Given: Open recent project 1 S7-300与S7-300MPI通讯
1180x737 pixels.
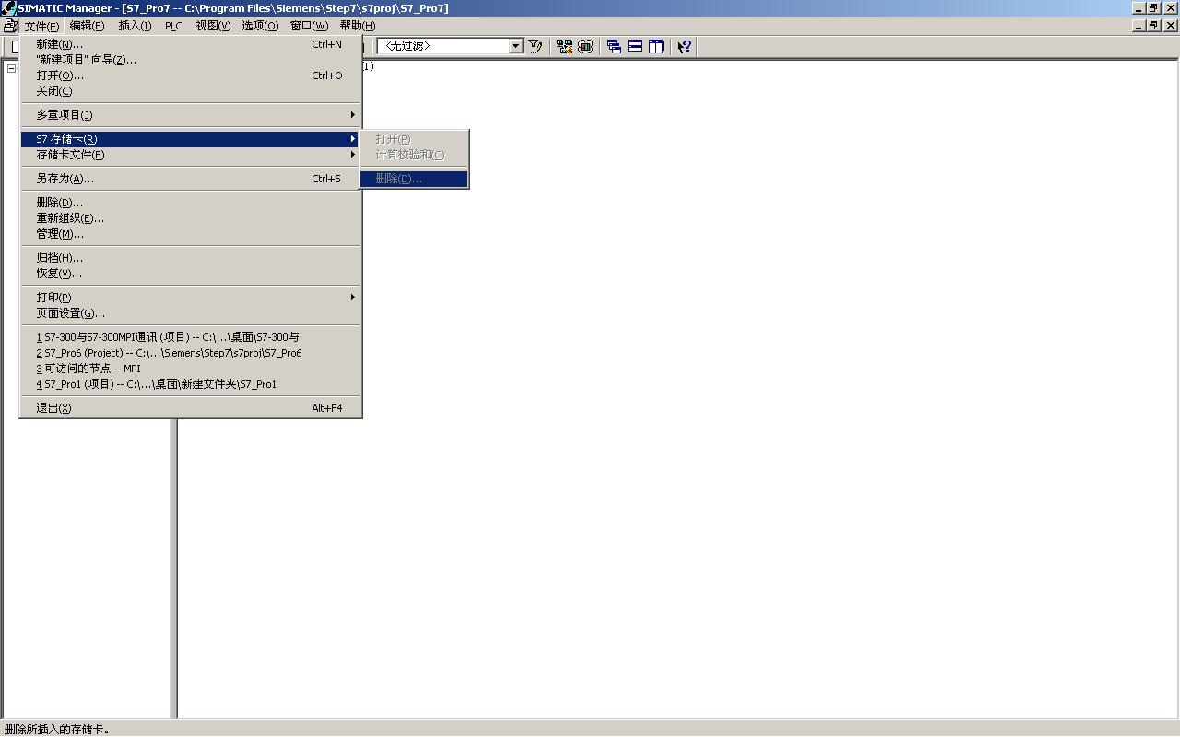Looking at the screenshot, I should 191,337.
